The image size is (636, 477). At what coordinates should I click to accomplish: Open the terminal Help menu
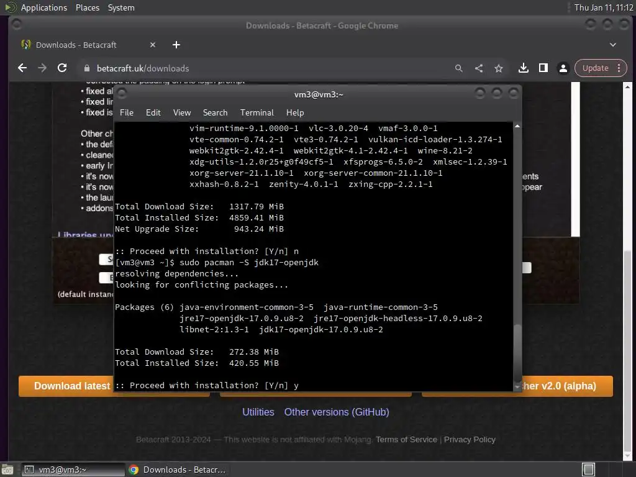pyautogui.click(x=295, y=113)
